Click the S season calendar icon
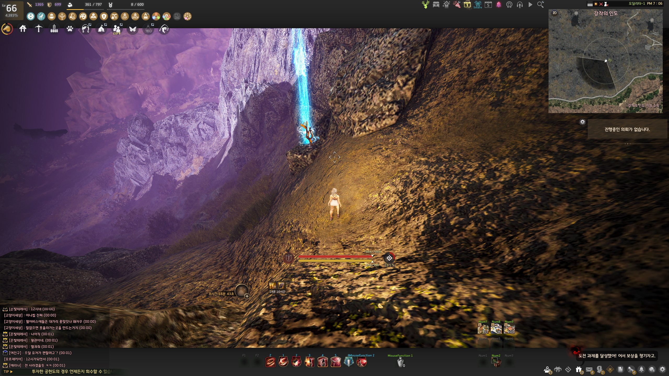669x376 pixels. point(488,4)
